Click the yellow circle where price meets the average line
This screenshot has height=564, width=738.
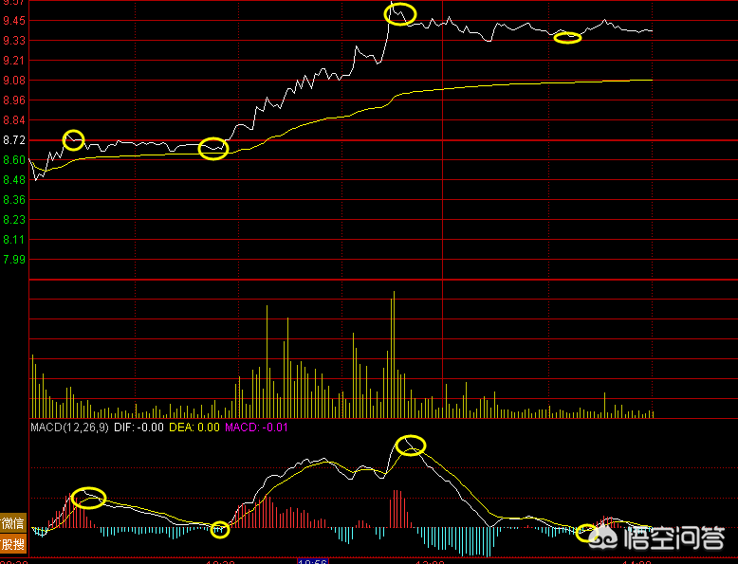(213, 149)
